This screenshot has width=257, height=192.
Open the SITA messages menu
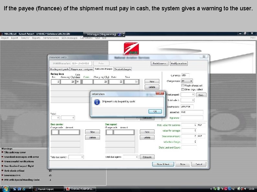pyautogui.click(x=69, y=38)
